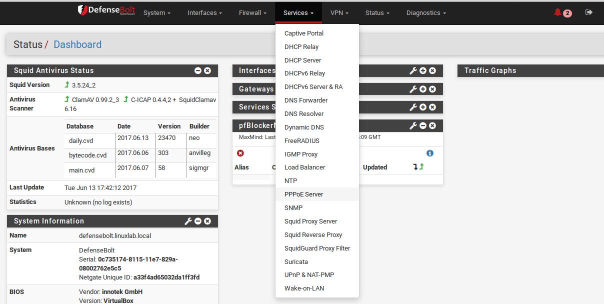
Task: Click the logout arrow icon
Action: pos(589,12)
